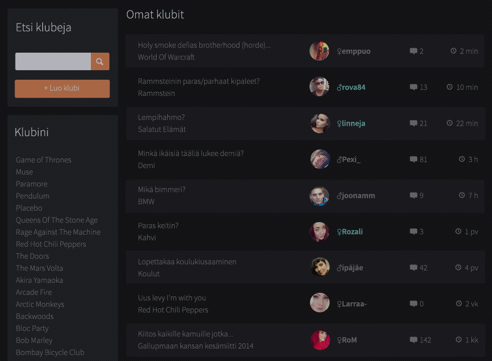Open Game of Thrones club
The height and width of the screenshot is (361, 492).
point(44,160)
